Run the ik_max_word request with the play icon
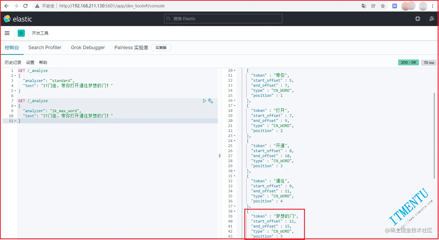Viewport: 439px width, 240px height. [204, 101]
